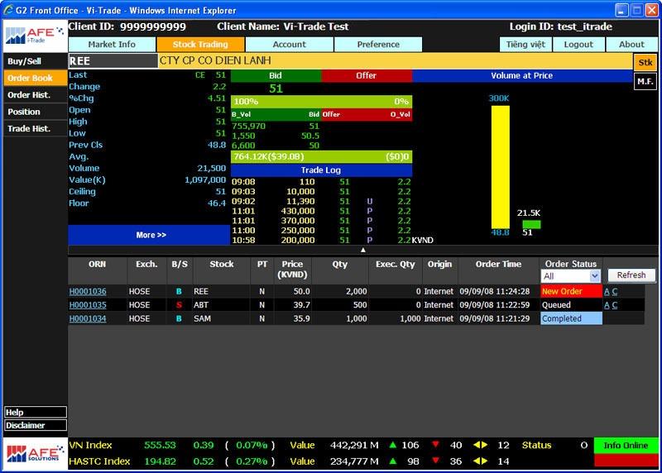This screenshot has height=473, width=662.
Task: Open the Preference tab
Action: pos(378,45)
